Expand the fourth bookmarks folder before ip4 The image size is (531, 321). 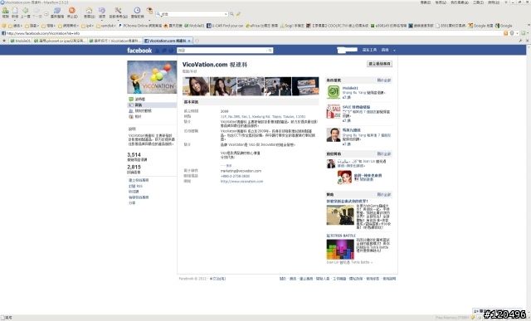[x=68, y=26]
